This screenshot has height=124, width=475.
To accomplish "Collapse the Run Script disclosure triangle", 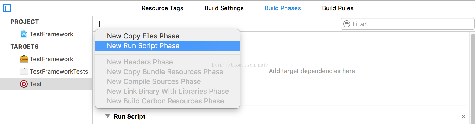I will [108, 116].
